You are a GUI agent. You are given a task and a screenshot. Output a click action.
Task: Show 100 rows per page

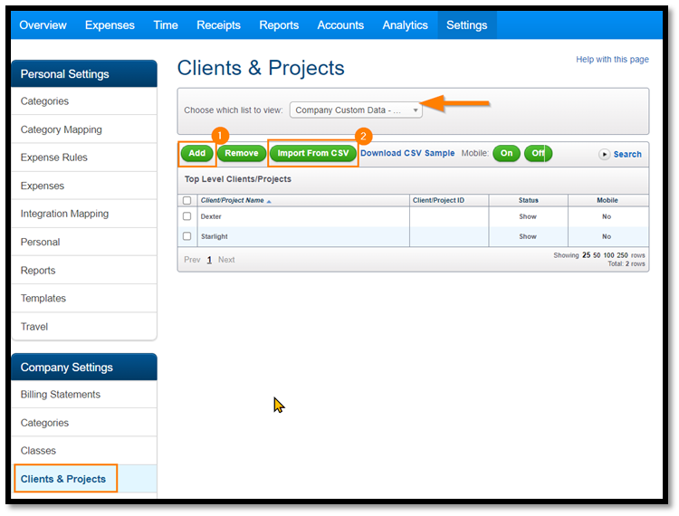[608, 255]
